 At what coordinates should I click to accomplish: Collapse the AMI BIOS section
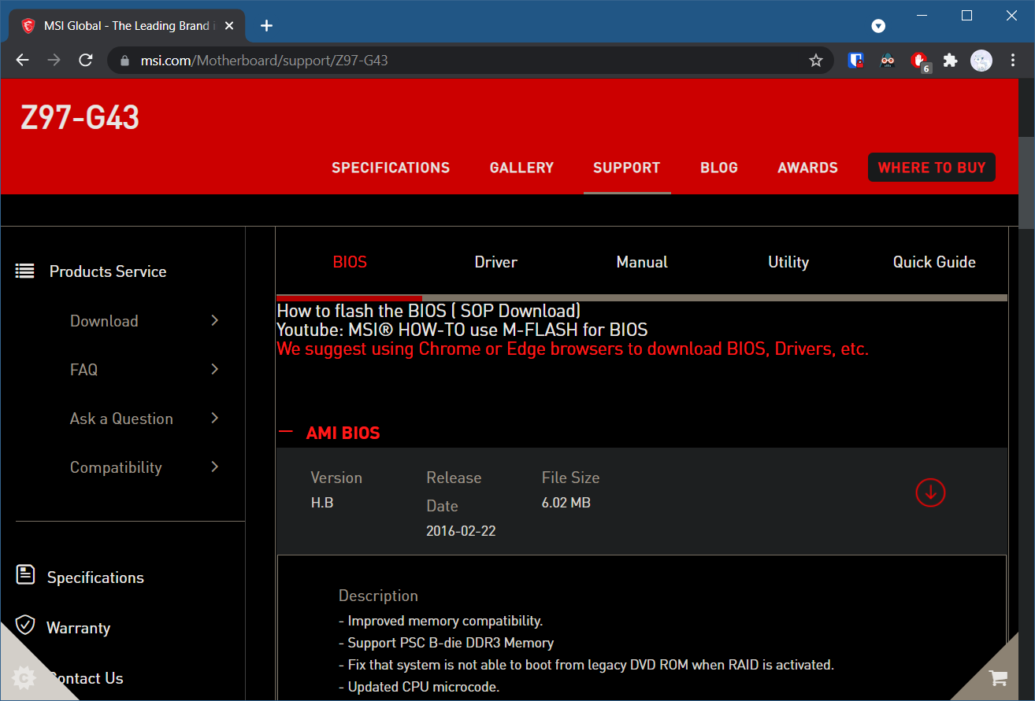pos(287,432)
